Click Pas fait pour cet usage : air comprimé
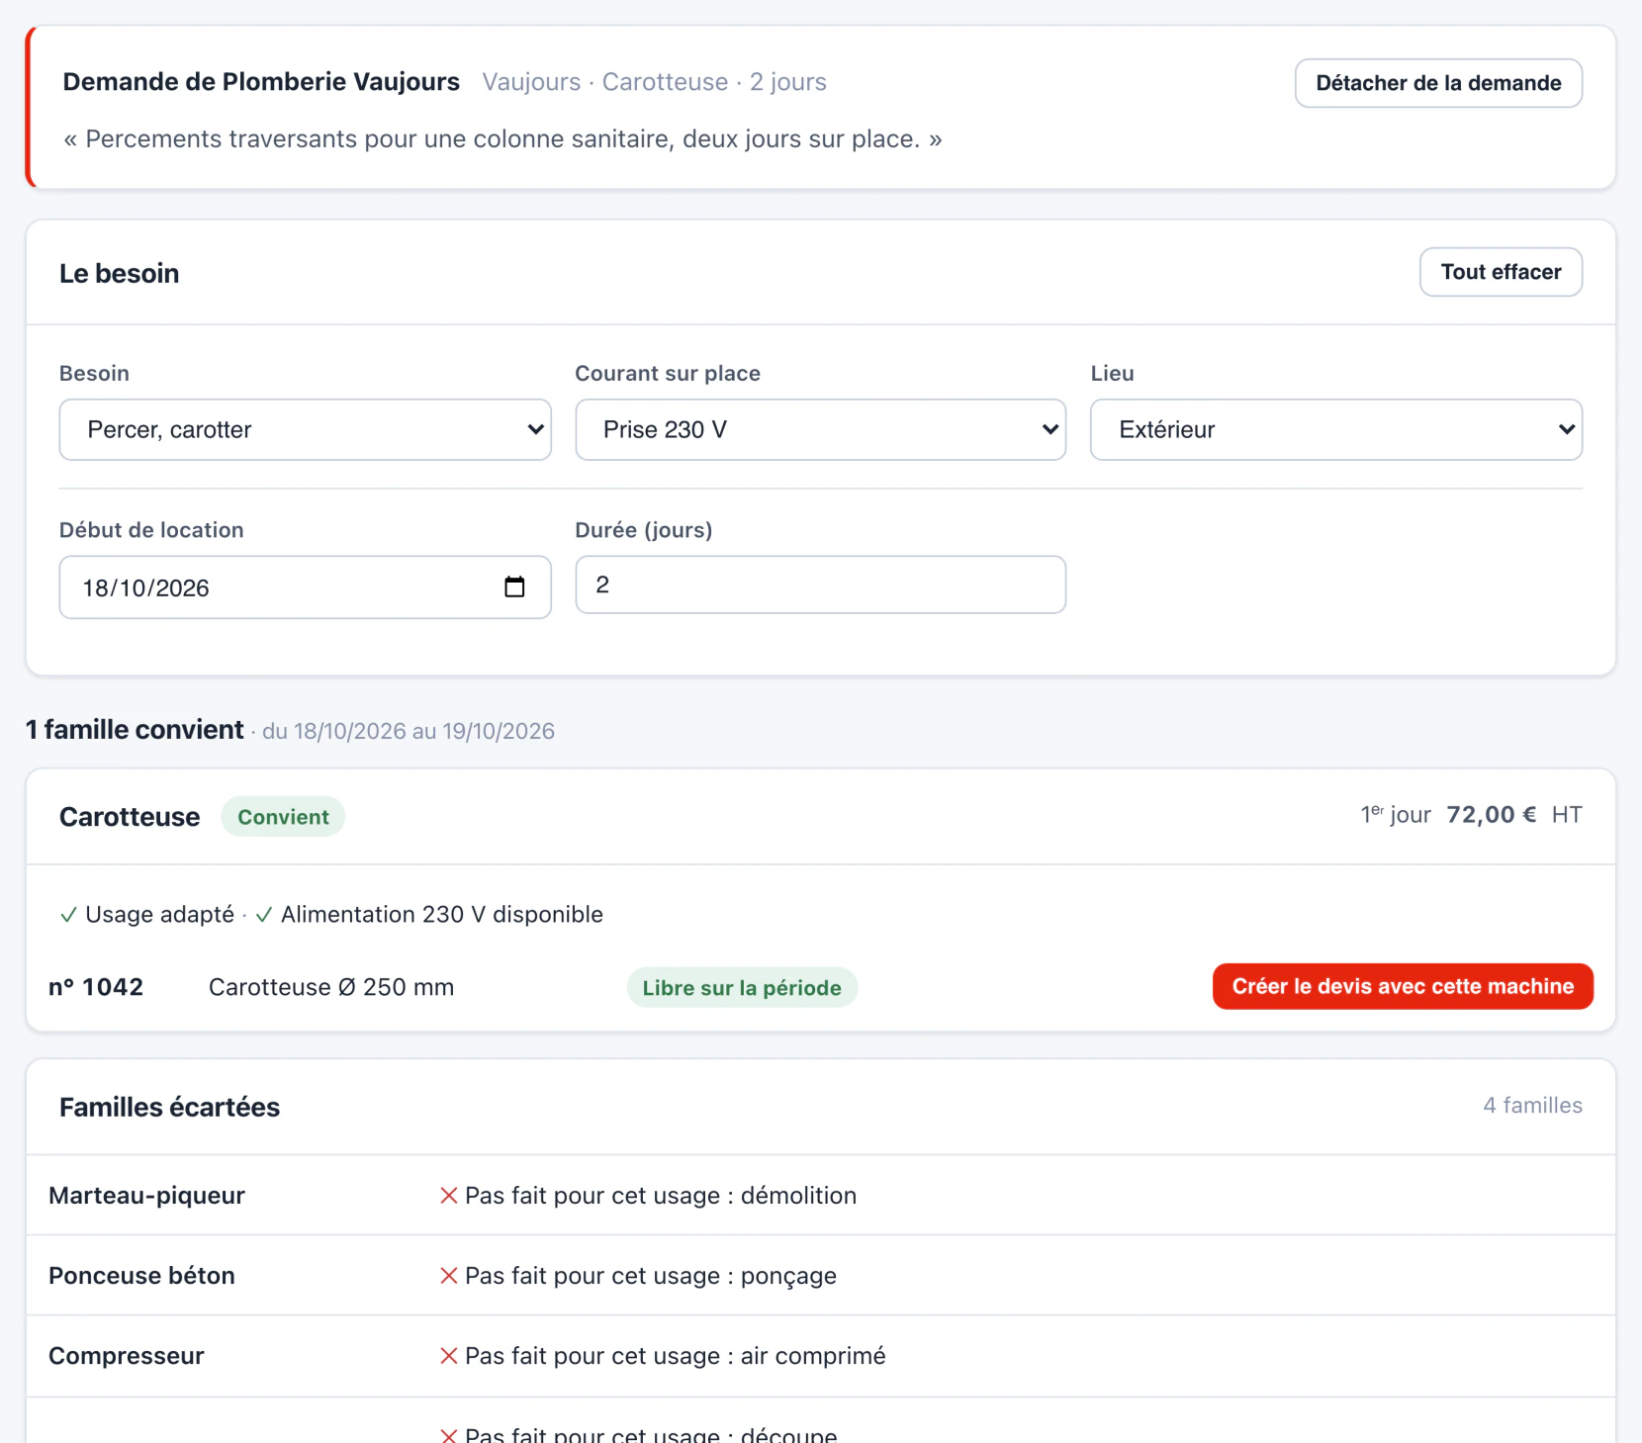 click(x=676, y=1356)
